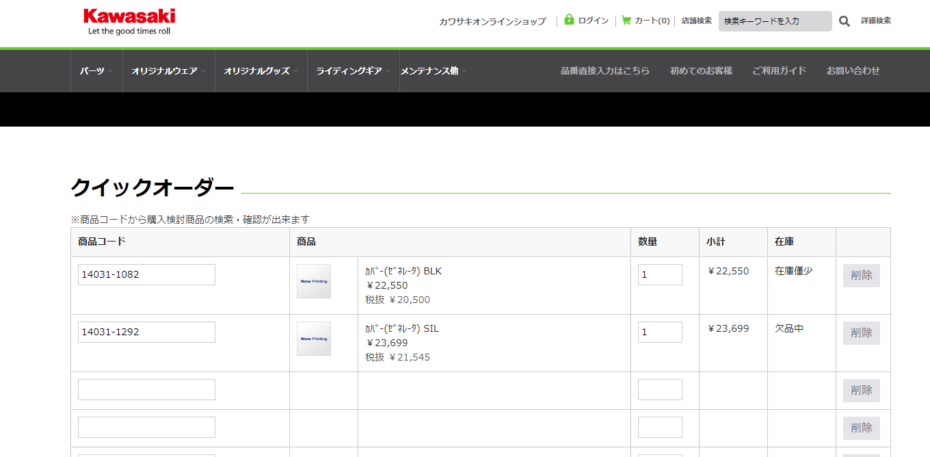Open the 詳細検索 advanced search link
Viewport: 930px width, 457px height.
coord(875,21)
